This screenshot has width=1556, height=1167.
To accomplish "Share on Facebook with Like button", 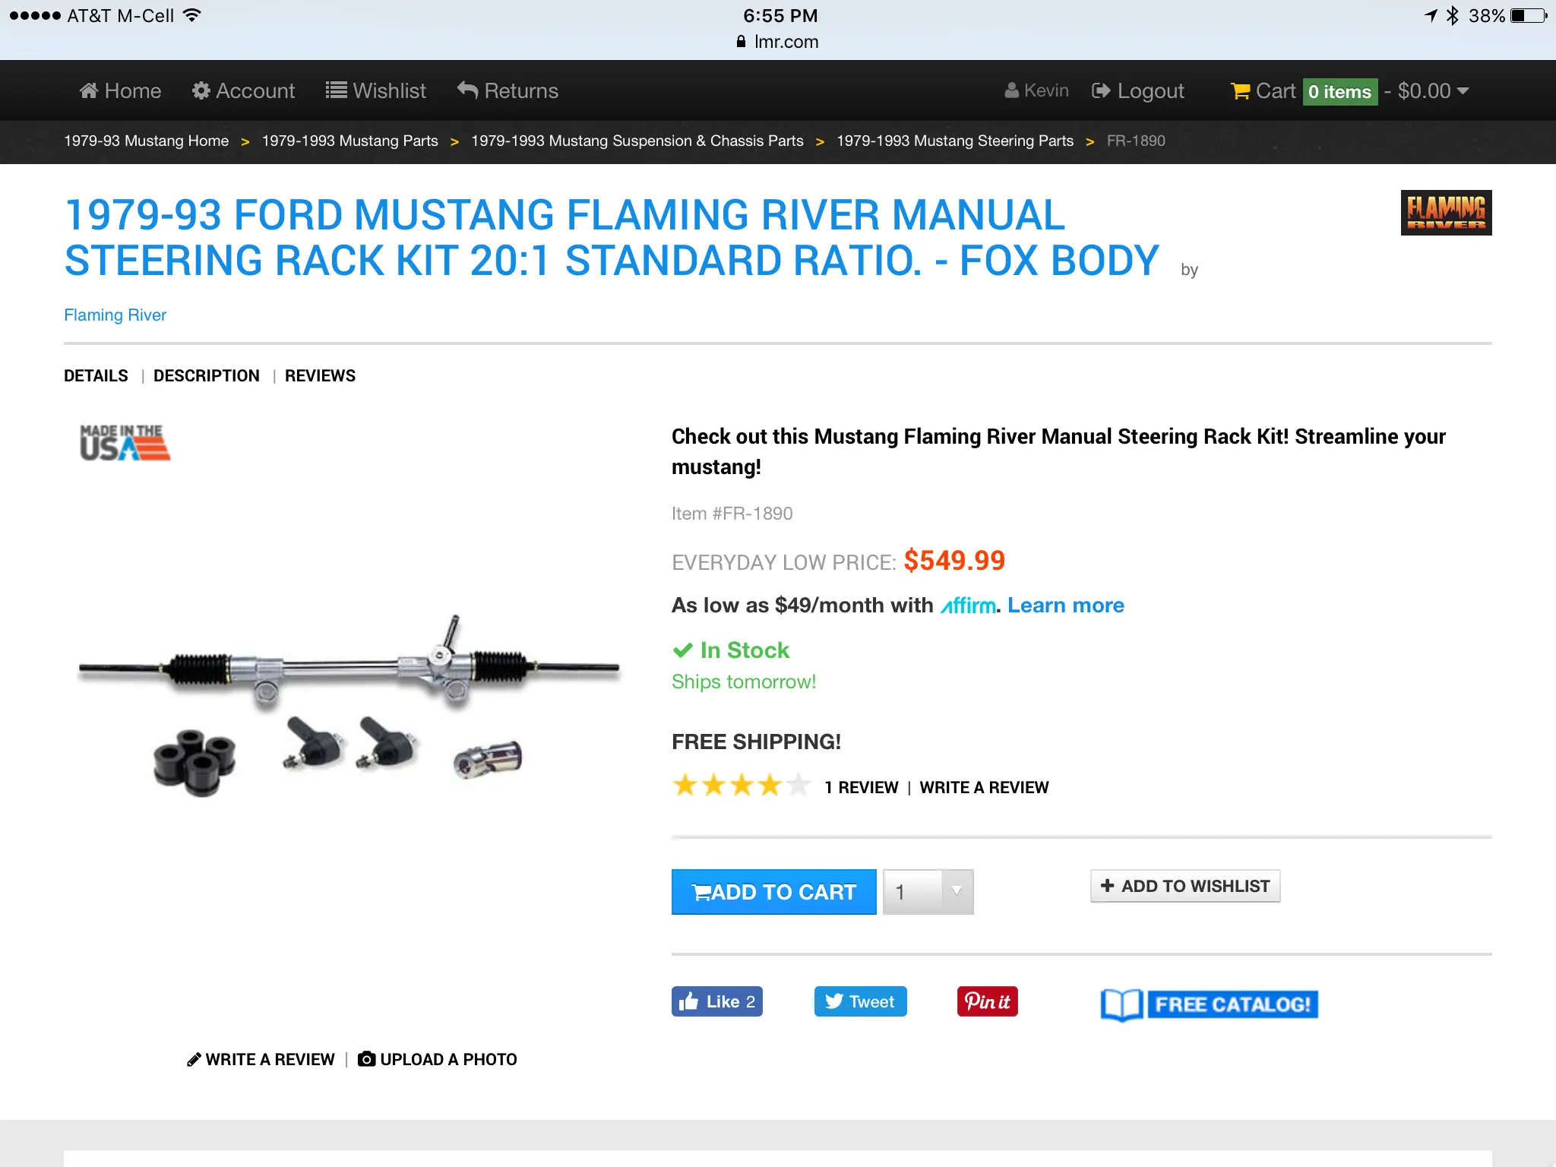I will coord(716,1001).
